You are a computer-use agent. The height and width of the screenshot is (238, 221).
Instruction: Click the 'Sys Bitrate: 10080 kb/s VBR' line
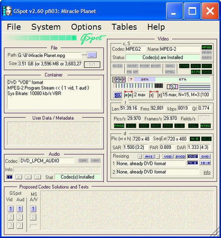[x=34, y=93]
